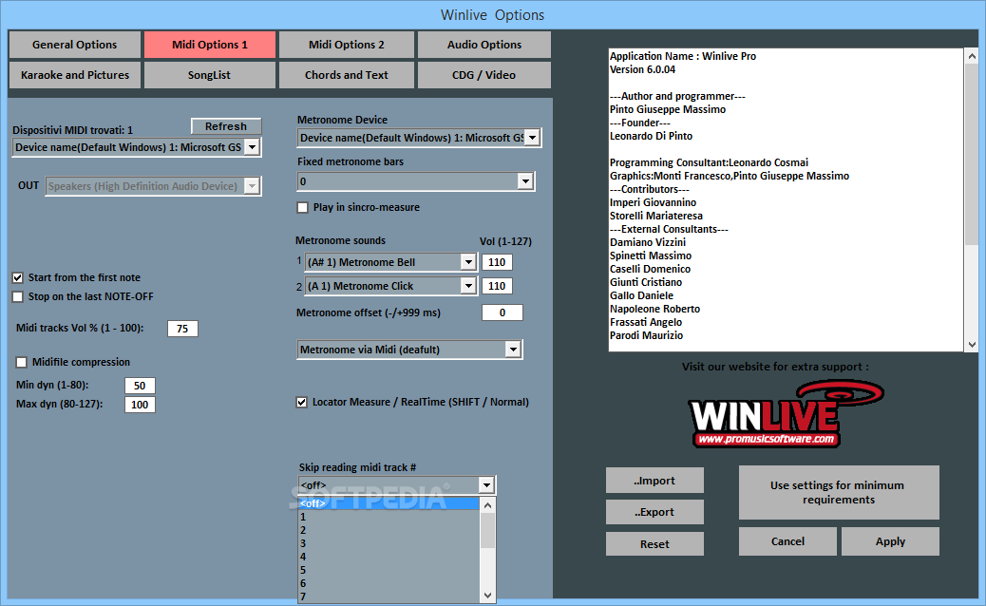Viewport: 986px width, 606px height.
Task: Switch to Midi Options 2 tab
Action: tap(347, 45)
